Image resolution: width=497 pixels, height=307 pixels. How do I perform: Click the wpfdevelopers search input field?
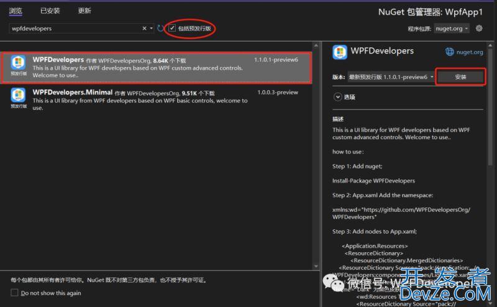point(75,29)
